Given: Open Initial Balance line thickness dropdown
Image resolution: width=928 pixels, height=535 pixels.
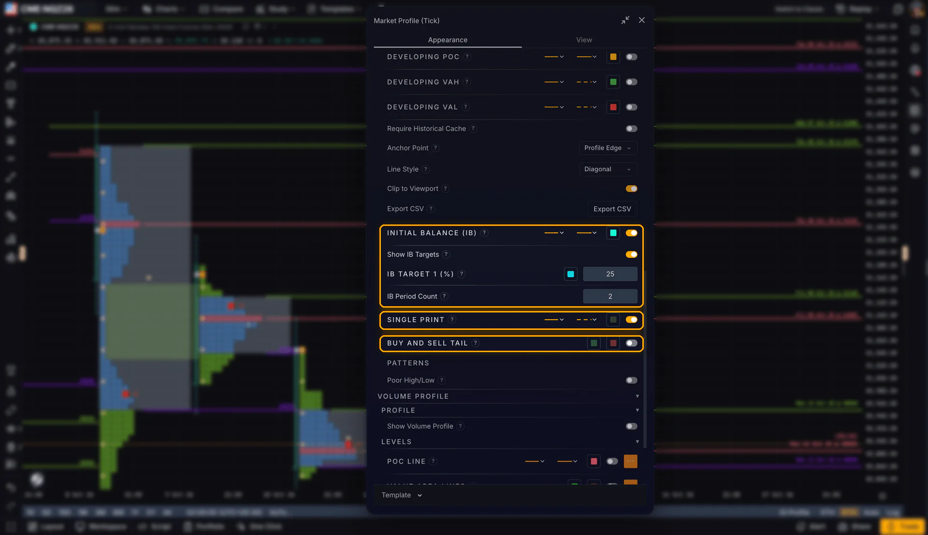Looking at the screenshot, I should click(x=554, y=233).
